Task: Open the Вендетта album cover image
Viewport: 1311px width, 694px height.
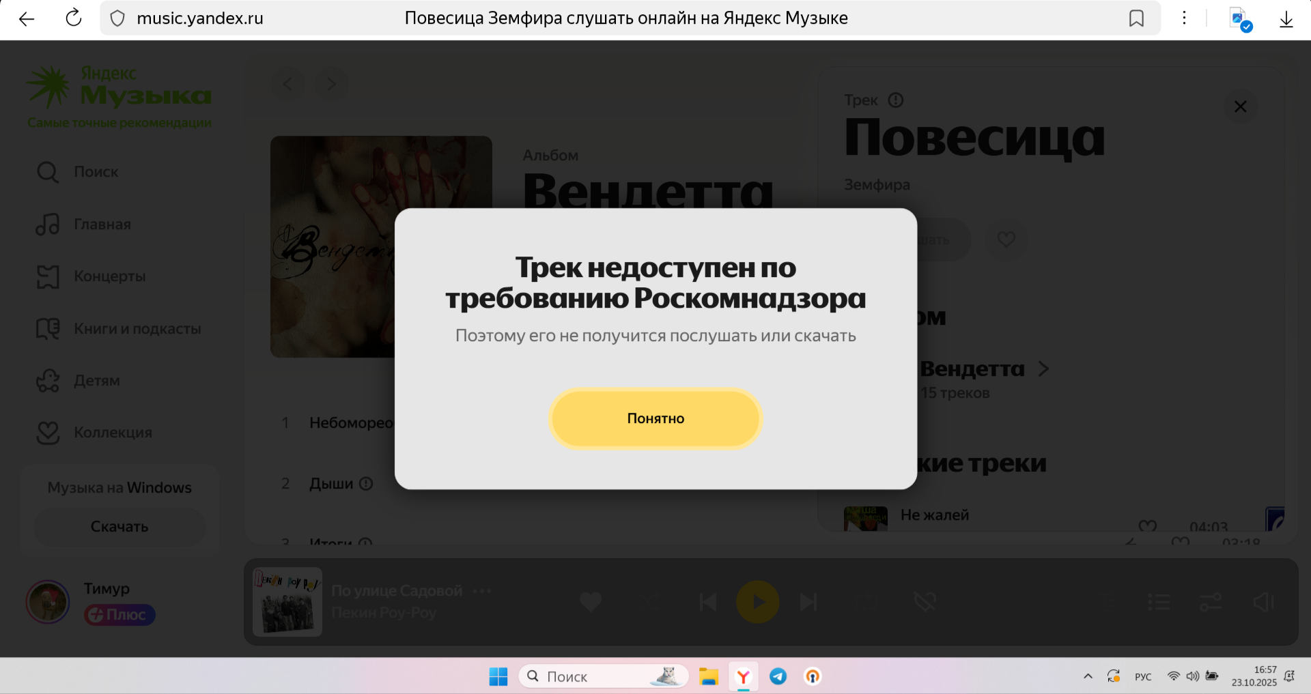Action: tap(333, 246)
